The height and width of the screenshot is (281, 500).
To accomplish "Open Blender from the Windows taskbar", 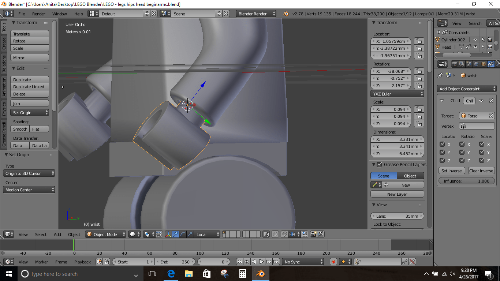I will click(260, 274).
